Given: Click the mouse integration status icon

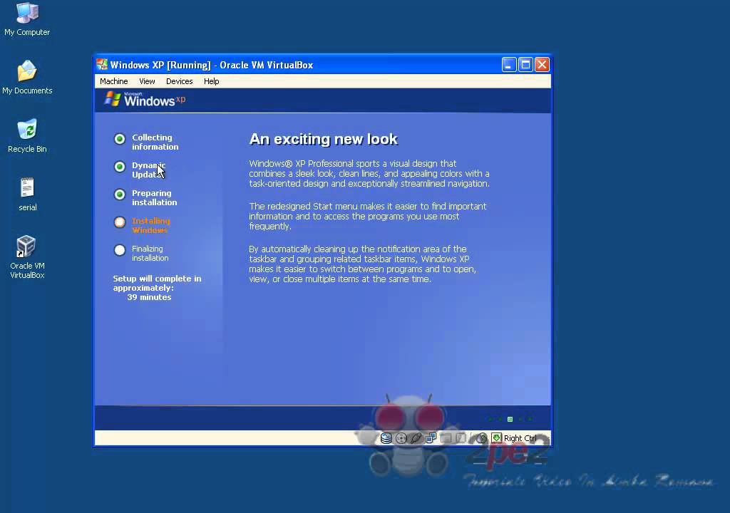Looking at the screenshot, I should pos(481,438).
